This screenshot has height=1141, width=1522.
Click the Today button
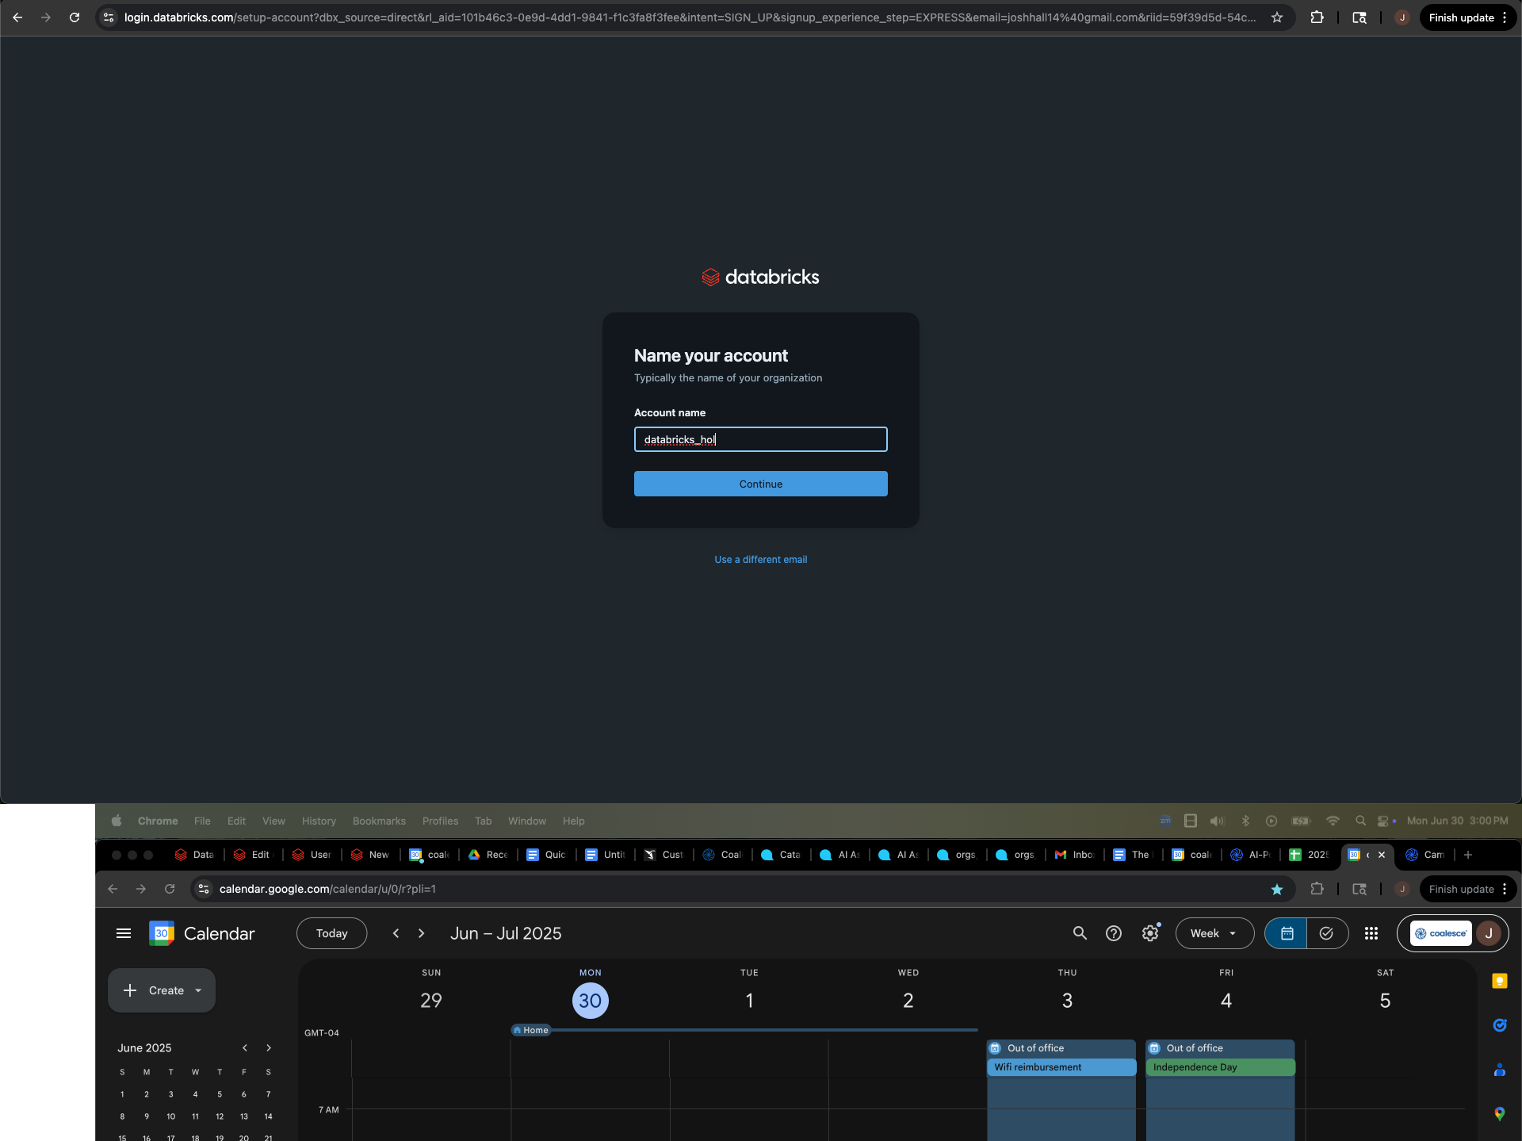331,933
